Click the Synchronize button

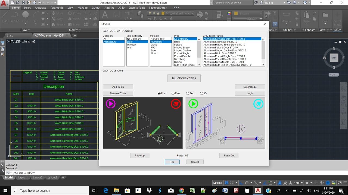click(x=250, y=87)
